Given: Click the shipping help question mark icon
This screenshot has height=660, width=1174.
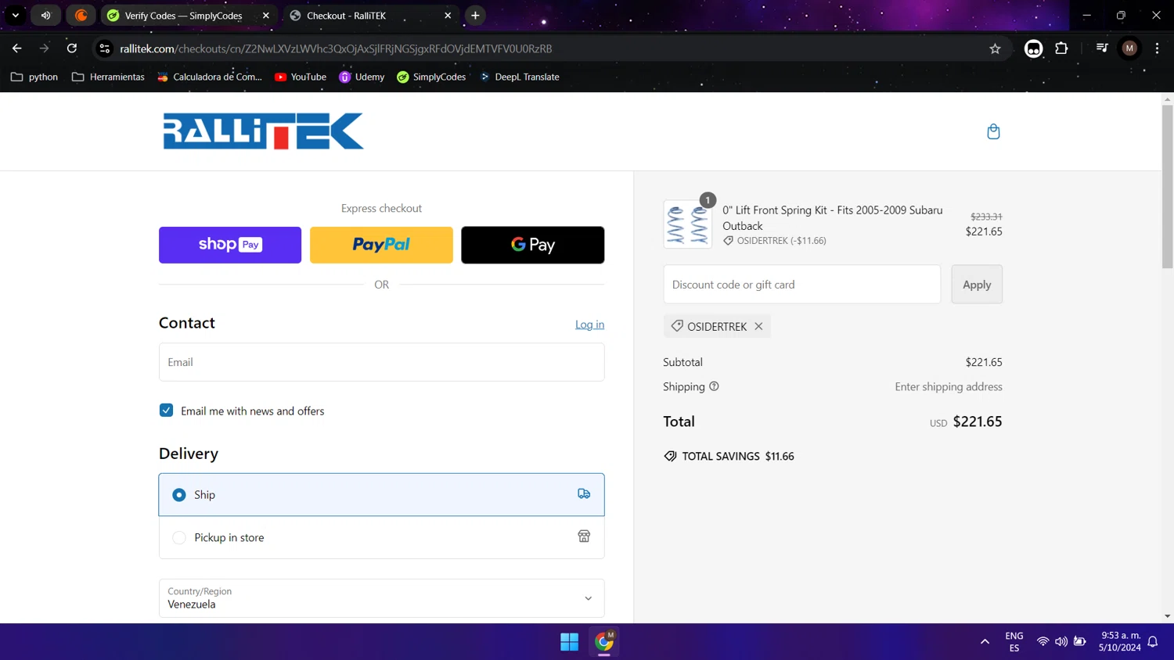Looking at the screenshot, I should click(714, 386).
